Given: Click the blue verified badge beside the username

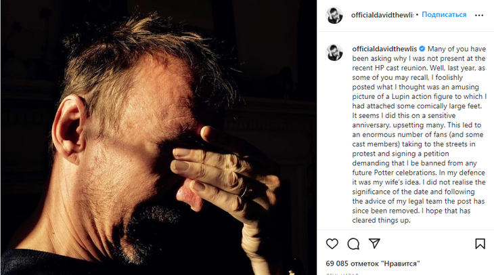Looking at the screenshot, I should click(422, 49).
